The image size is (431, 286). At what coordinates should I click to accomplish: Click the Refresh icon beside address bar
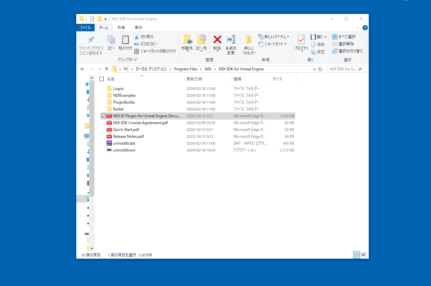click(x=320, y=69)
